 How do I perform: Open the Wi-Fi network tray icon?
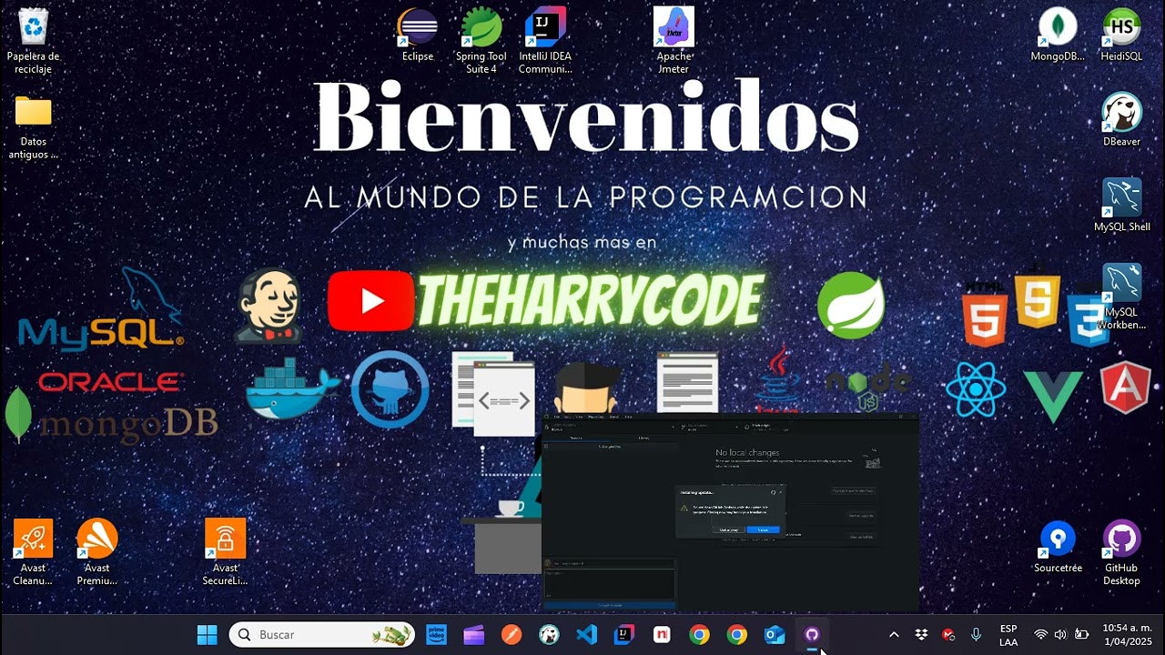1040,634
